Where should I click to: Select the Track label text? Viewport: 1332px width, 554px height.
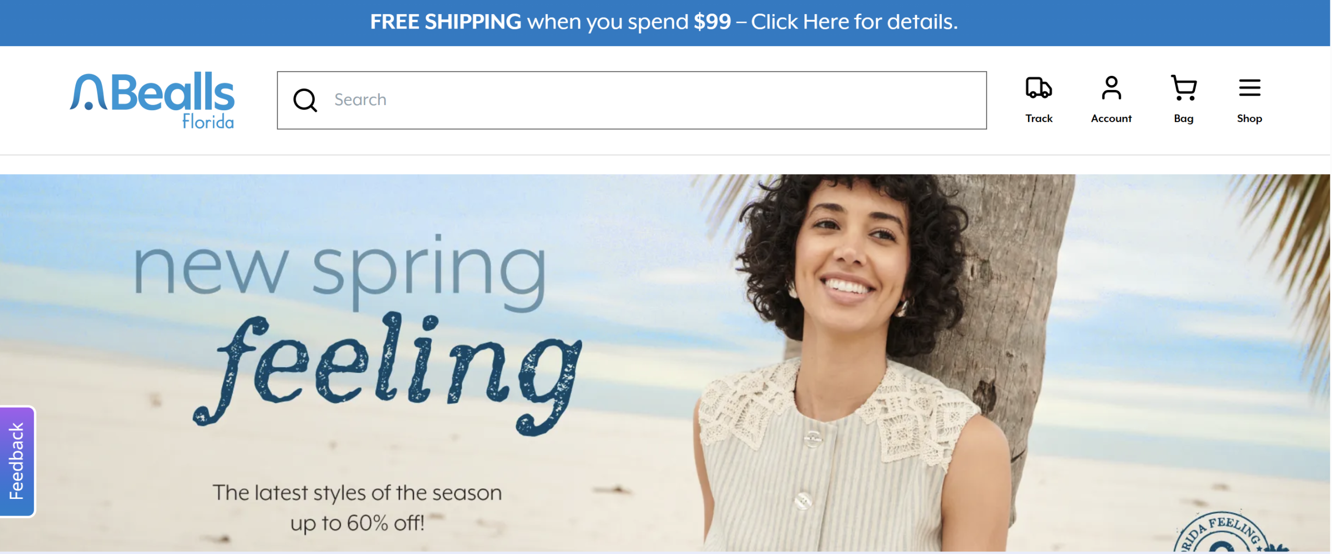pyautogui.click(x=1039, y=118)
